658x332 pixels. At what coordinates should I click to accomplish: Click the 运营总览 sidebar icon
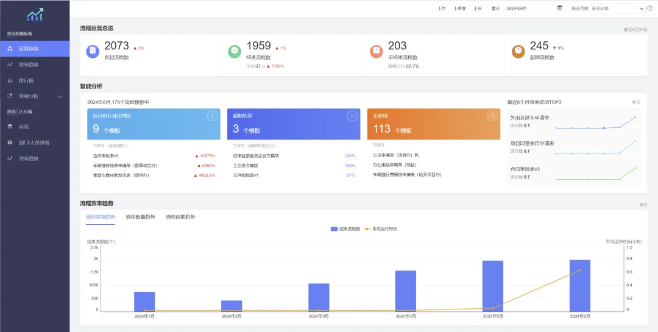(x=10, y=49)
